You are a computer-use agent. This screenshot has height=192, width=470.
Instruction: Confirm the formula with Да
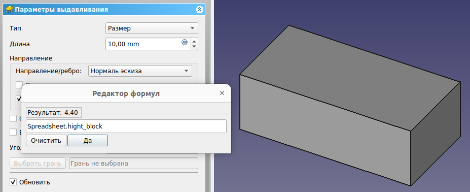(88, 140)
